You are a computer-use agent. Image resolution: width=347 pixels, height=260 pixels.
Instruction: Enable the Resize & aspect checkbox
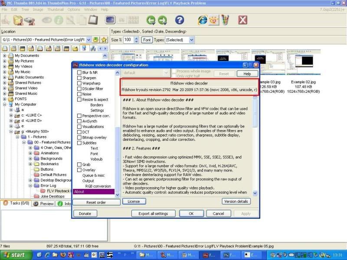(x=79, y=100)
